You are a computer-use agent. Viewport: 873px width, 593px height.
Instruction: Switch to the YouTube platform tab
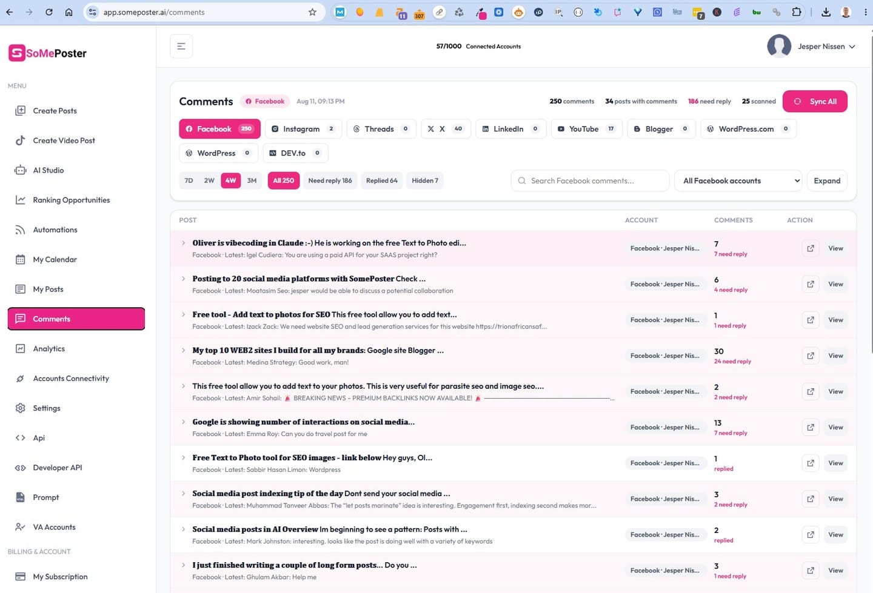587,129
